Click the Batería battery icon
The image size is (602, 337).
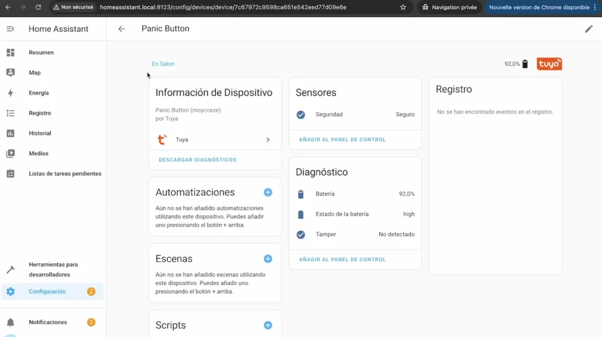[300, 194]
